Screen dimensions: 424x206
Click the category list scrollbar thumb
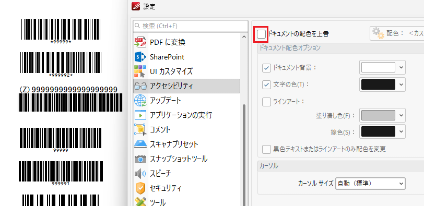tap(244, 155)
